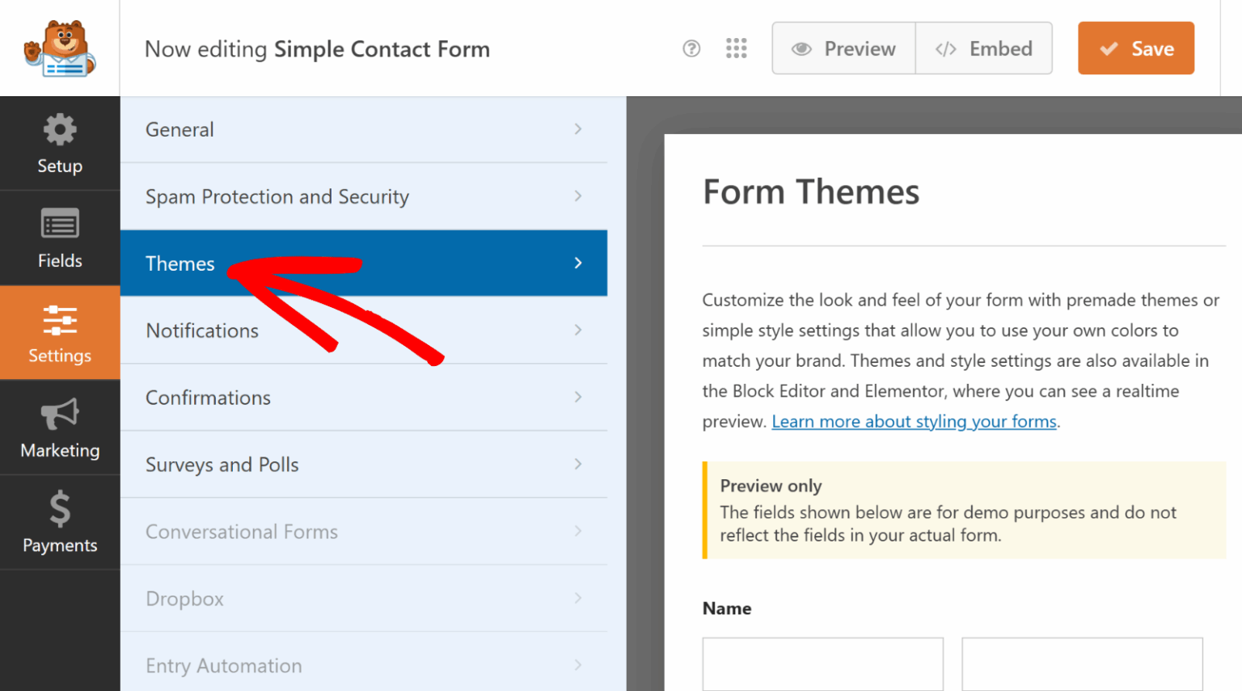Select the Preview eye icon
Viewport: 1242px width, 691px height.
[x=801, y=48]
